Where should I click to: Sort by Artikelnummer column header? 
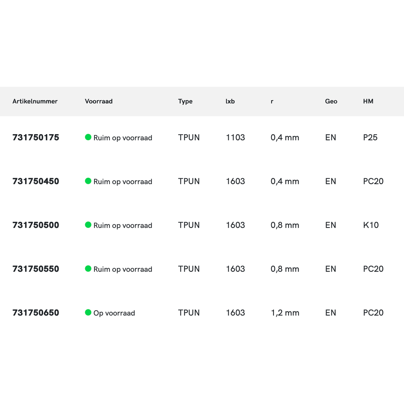click(35, 101)
